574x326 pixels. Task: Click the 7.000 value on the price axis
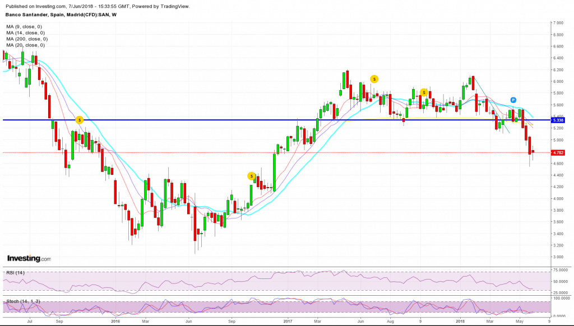[558, 23]
